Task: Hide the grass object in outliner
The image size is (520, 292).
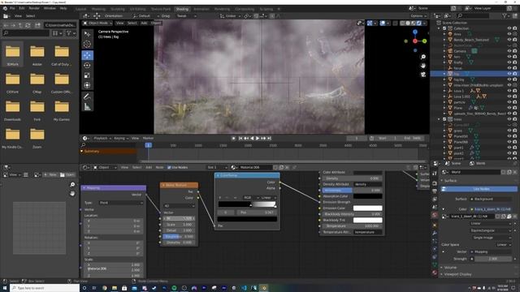Action: (509, 131)
